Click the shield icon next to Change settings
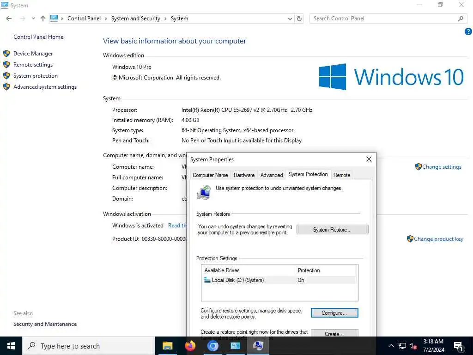The width and height of the screenshot is (473, 355). (x=418, y=166)
